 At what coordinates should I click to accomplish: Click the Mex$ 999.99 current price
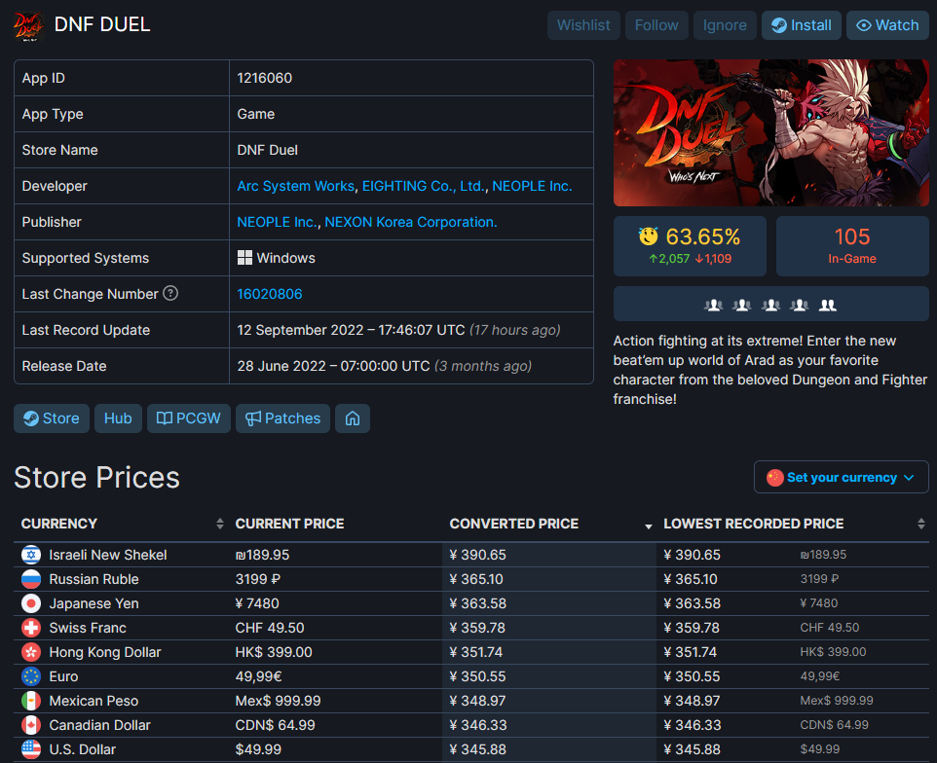[x=278, y=701]
